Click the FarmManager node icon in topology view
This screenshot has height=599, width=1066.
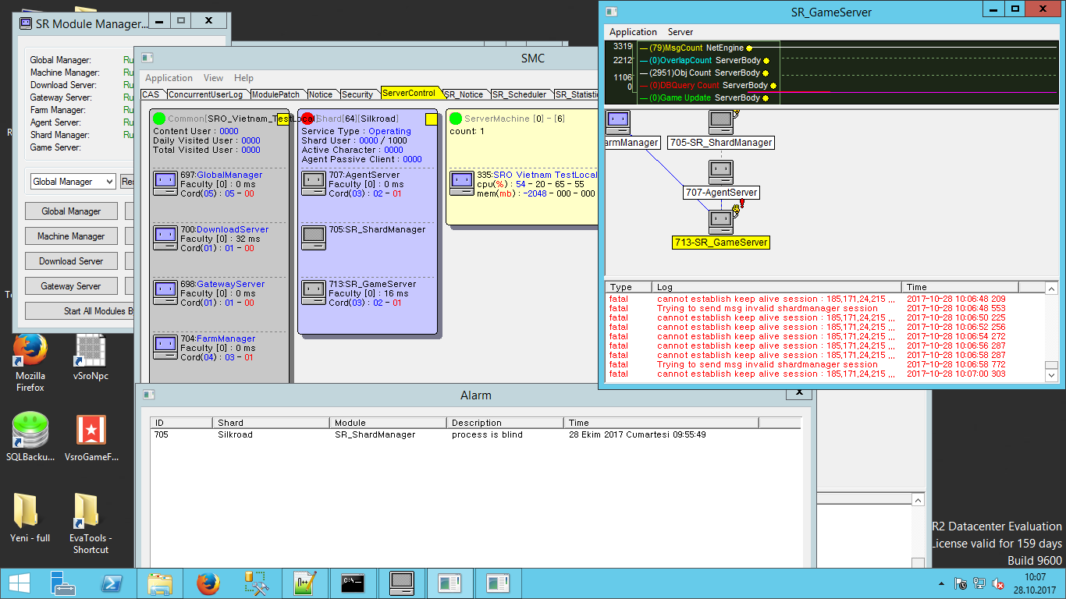pyautogui.click(x=618, y=122)
